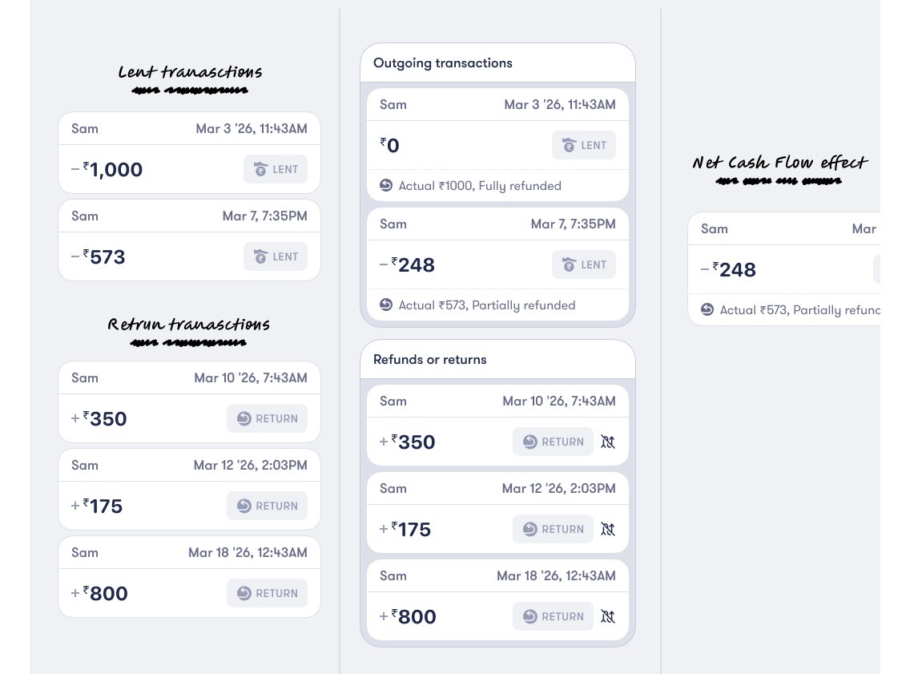Select the 'Outgoing transactions' section header
910x674 pixels.
click(443, 63)
